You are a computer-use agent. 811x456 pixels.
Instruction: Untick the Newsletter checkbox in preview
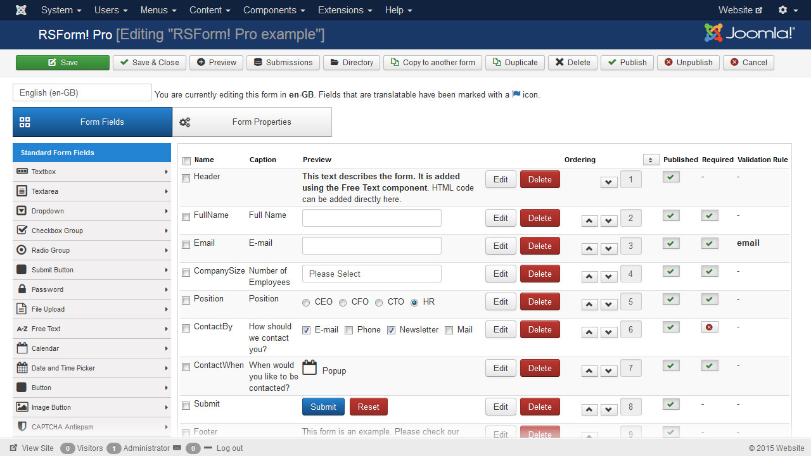click(392, 330)
